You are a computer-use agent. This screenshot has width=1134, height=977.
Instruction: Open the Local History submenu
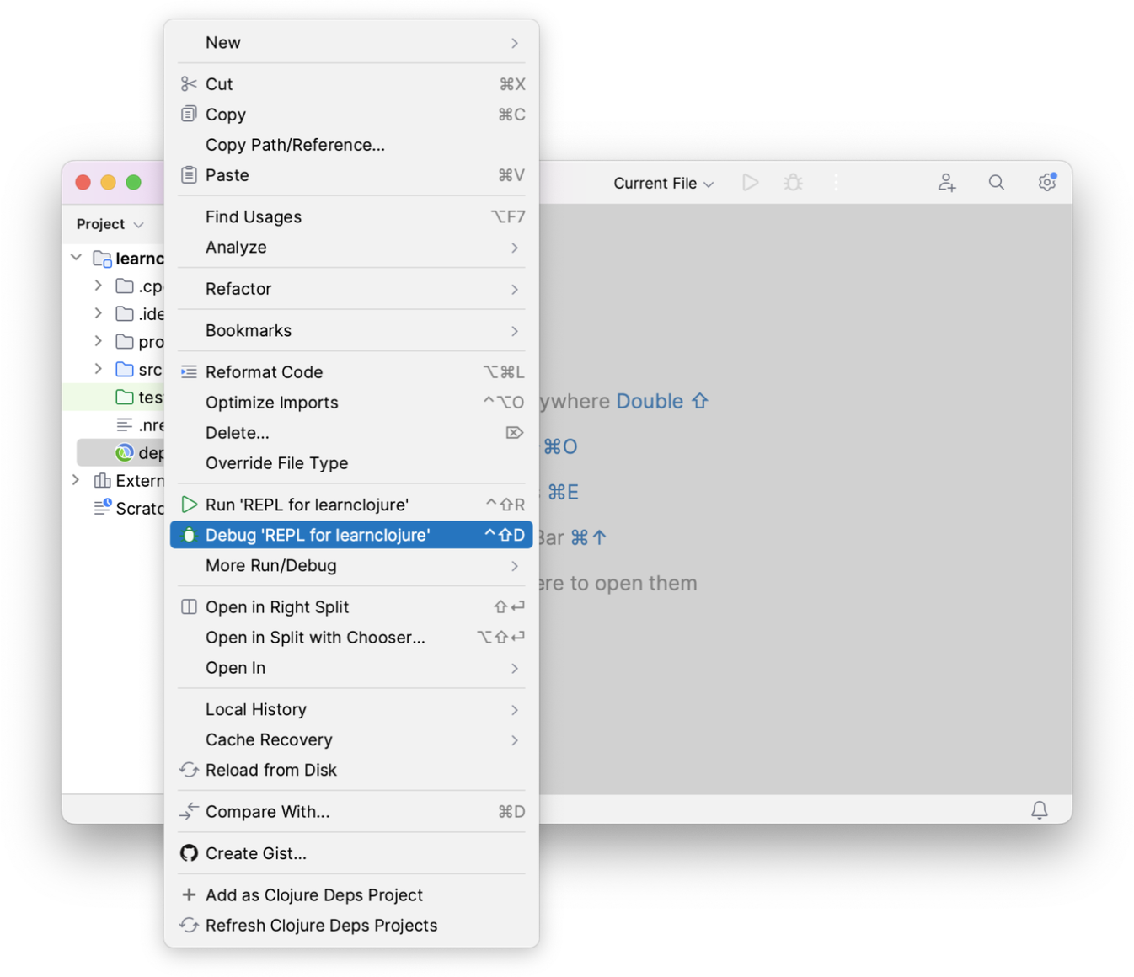tap(351, 710)
